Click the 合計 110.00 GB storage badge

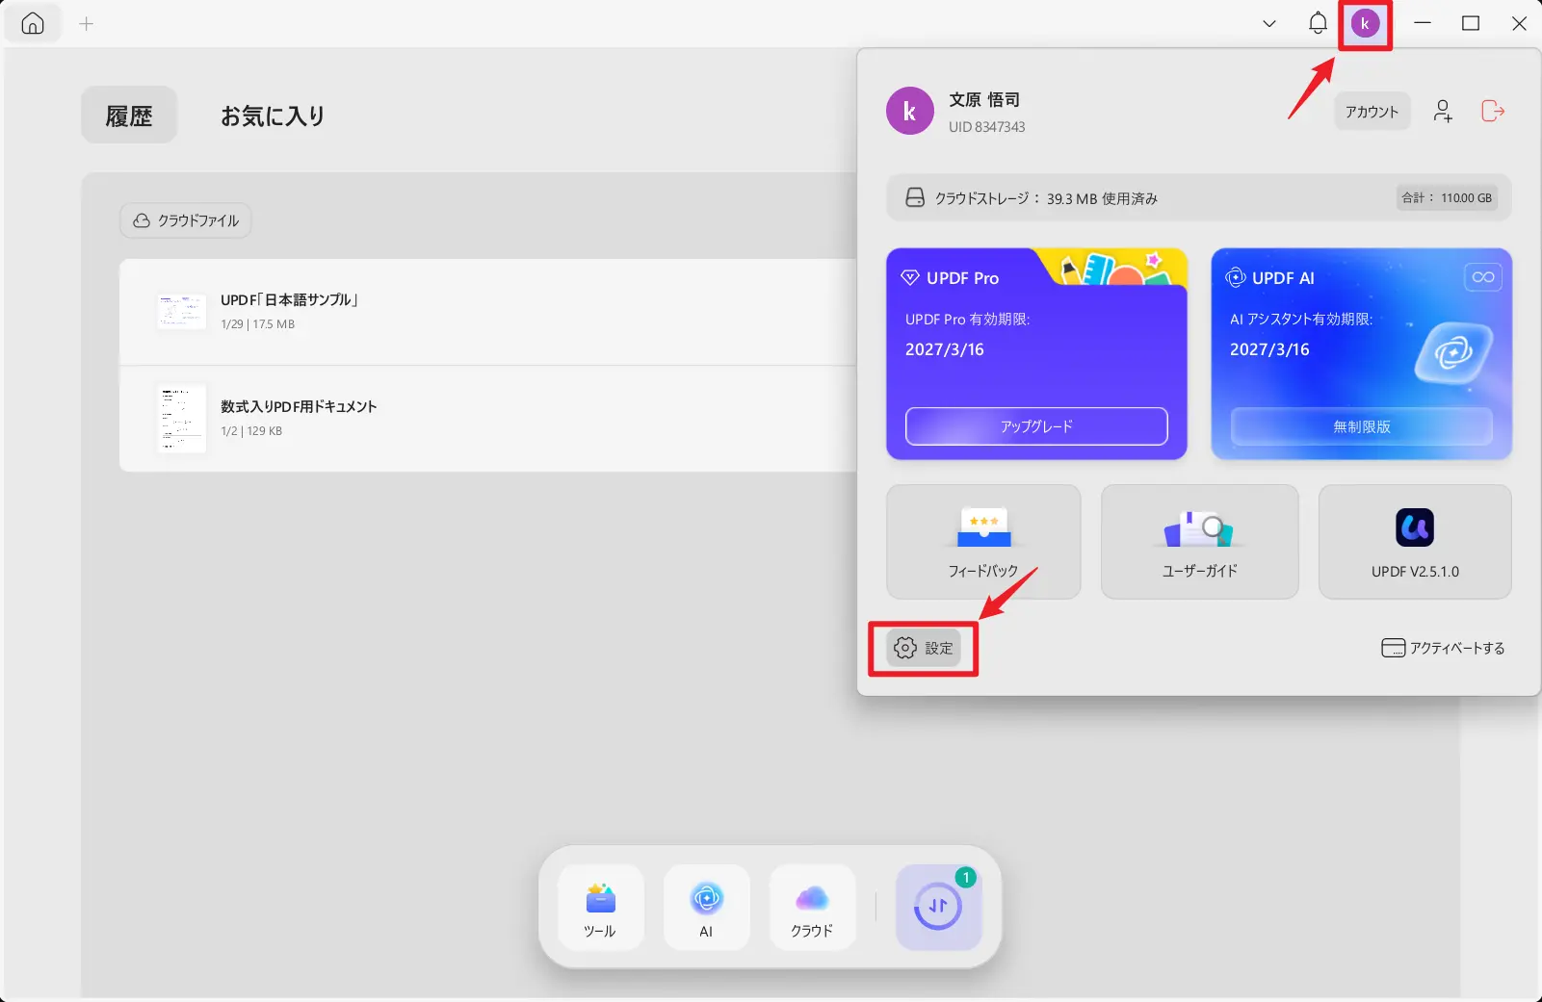tap(1448, 198)
